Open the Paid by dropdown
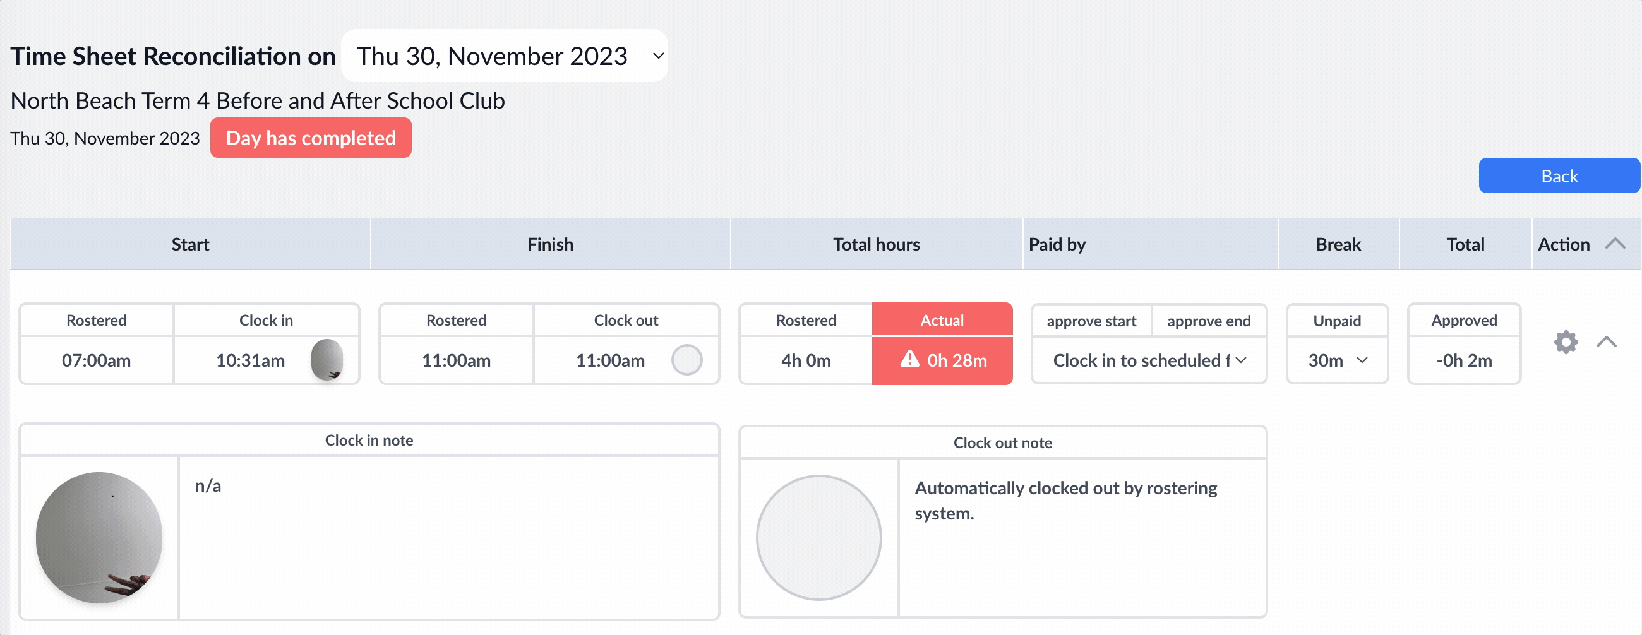The image size is (1642, 635). (1149, 360)
